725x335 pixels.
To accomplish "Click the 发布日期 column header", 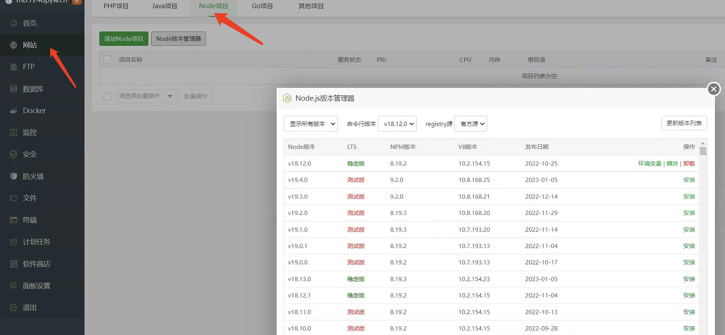I will [x=537, y=147].
